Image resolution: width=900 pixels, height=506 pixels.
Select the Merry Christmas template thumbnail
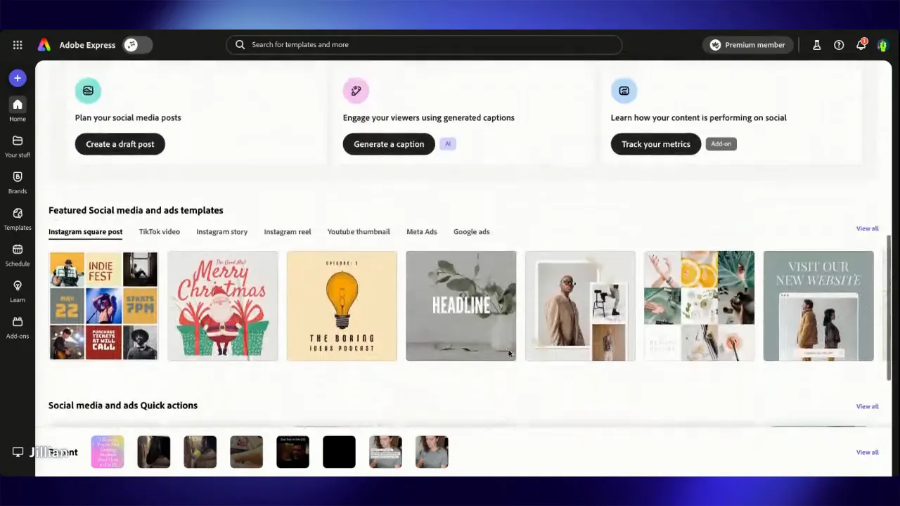tap(222, 306)
